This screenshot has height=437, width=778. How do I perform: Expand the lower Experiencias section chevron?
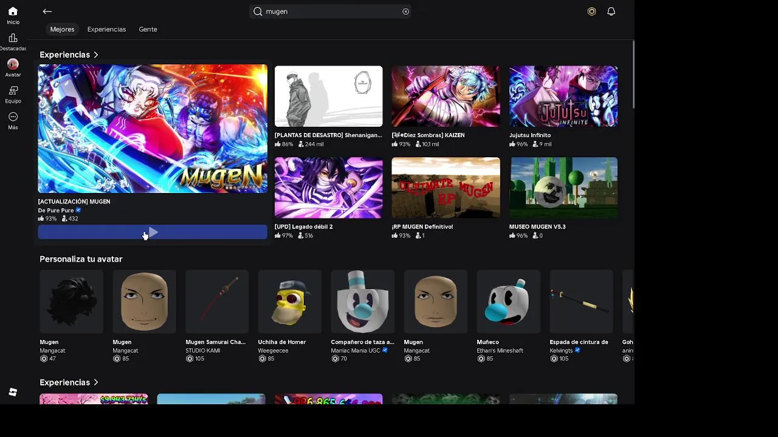[x=96, y=382]
